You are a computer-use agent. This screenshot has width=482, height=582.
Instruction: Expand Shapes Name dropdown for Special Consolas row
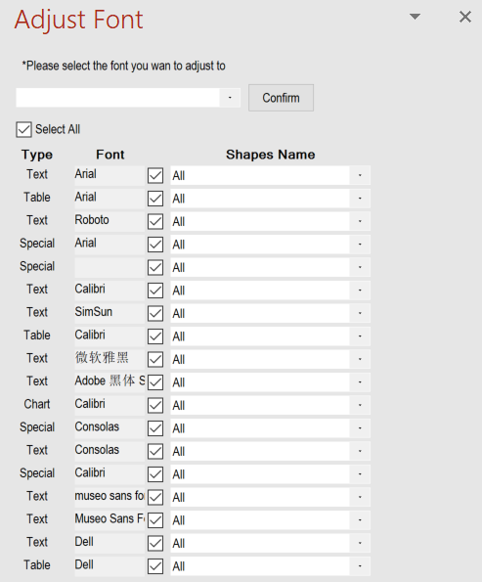click(360, 428)
